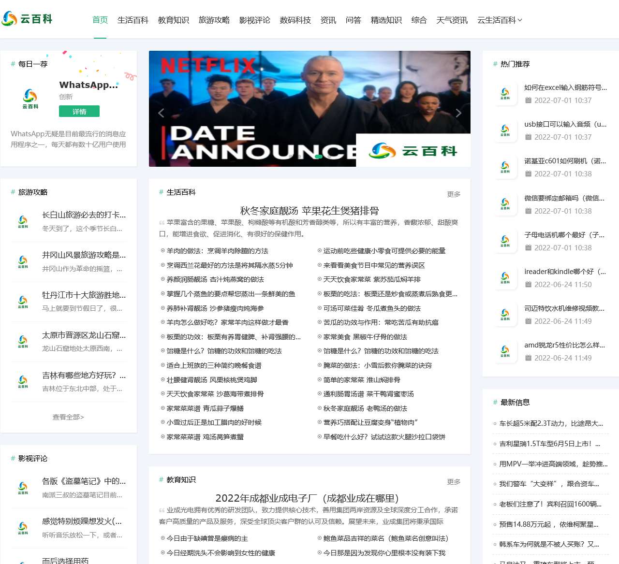This screenshot has width=619, height=564.
Task: Open article 秋冬家庭靓汤 苹果花生煲猪排骨
Action: (309, 211)
